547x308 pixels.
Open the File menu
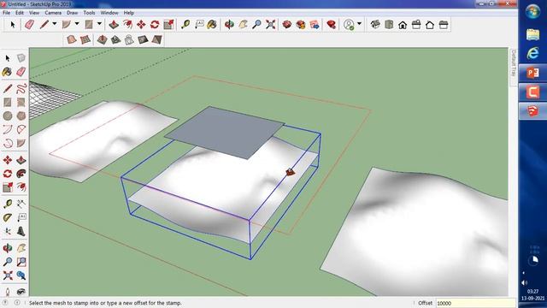tap(6, 13)
